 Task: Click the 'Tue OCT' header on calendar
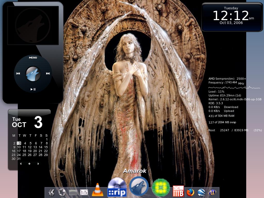(19, 122)
